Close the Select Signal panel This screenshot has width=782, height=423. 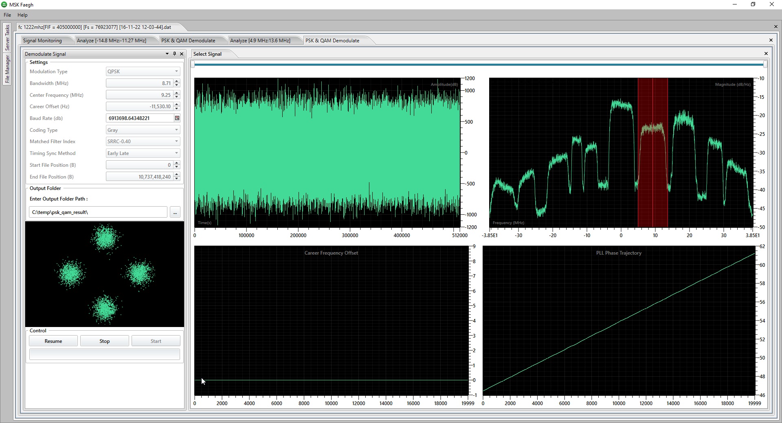(x=766, y=54)
